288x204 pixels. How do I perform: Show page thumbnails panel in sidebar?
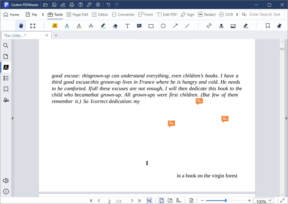coord(6,56)
